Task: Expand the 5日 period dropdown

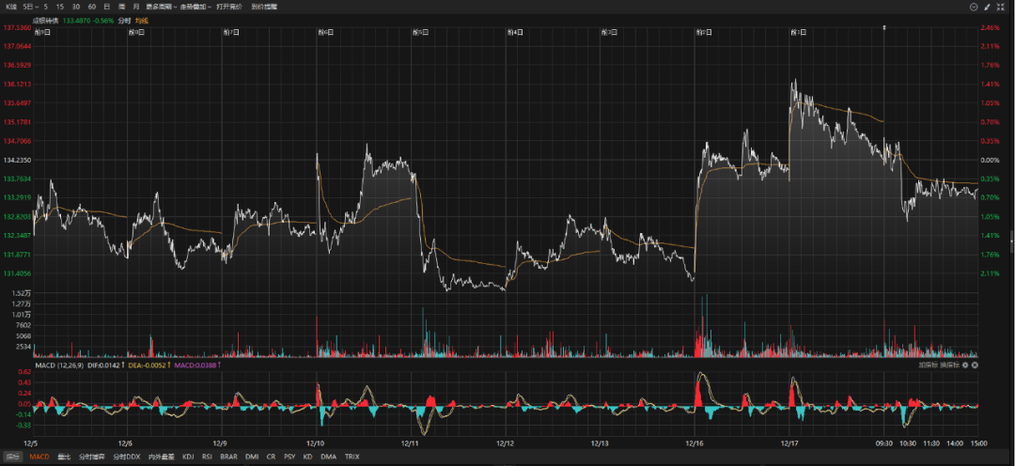Action: (x=31, y=7)
